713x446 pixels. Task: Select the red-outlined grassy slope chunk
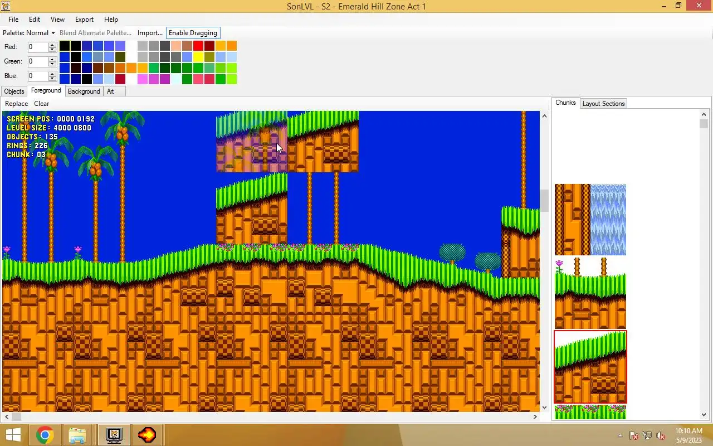[590, 367]
